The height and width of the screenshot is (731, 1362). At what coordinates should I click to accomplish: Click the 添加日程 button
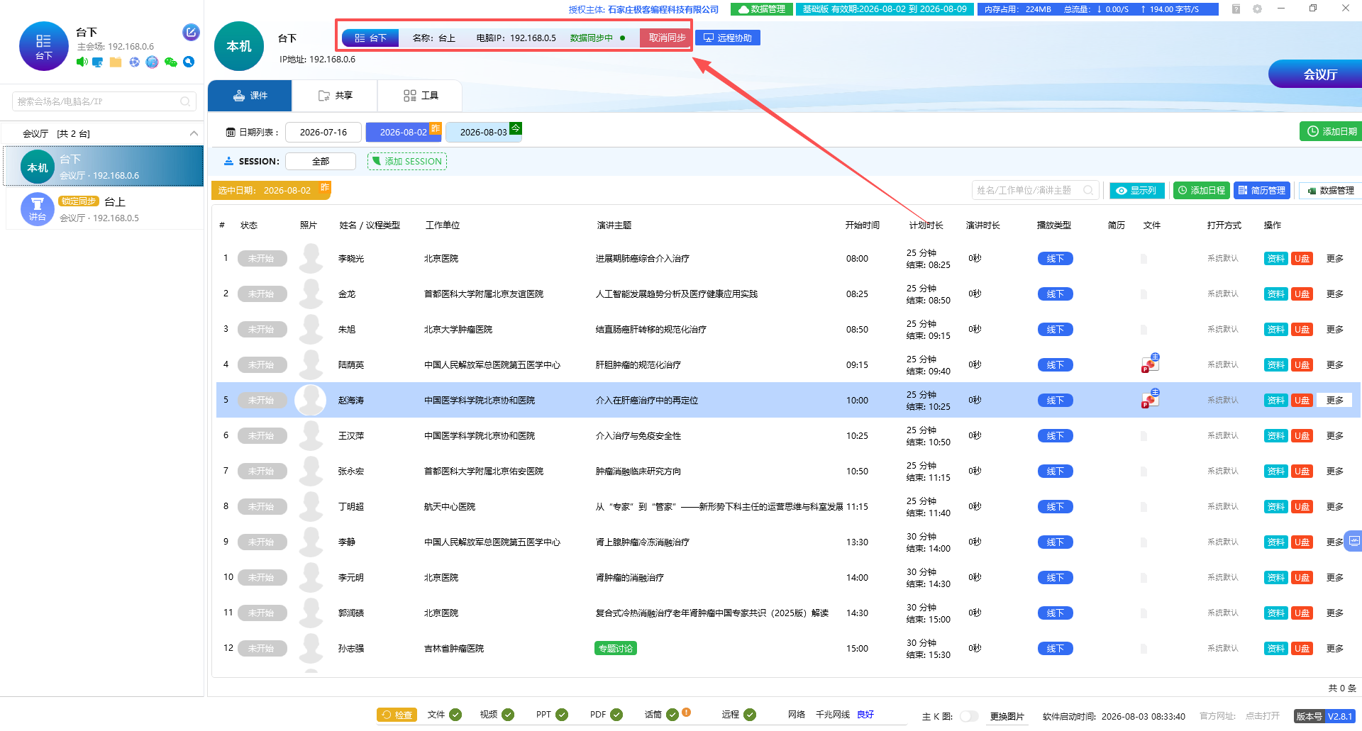tap(1201, 190)
